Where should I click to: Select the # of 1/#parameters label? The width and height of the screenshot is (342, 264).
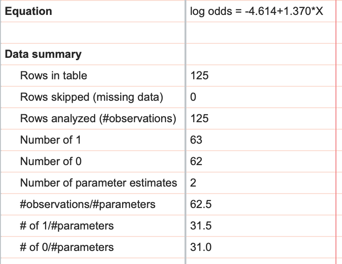67,226
